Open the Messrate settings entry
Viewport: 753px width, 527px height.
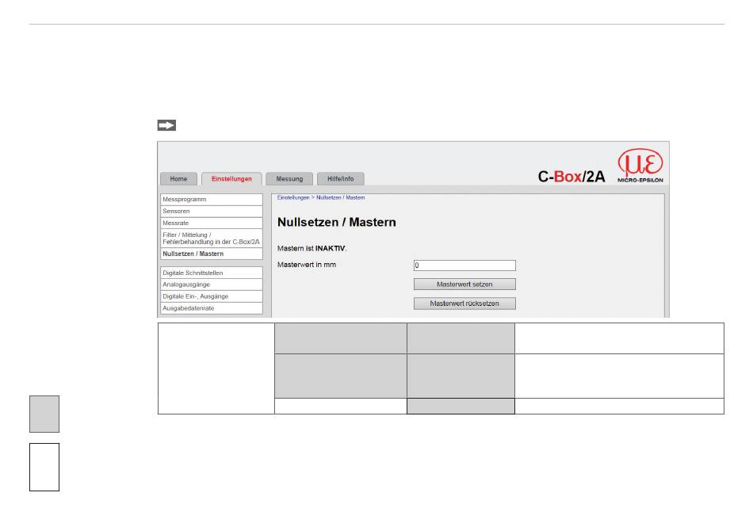pyautogui.click(x=212, y=223)
